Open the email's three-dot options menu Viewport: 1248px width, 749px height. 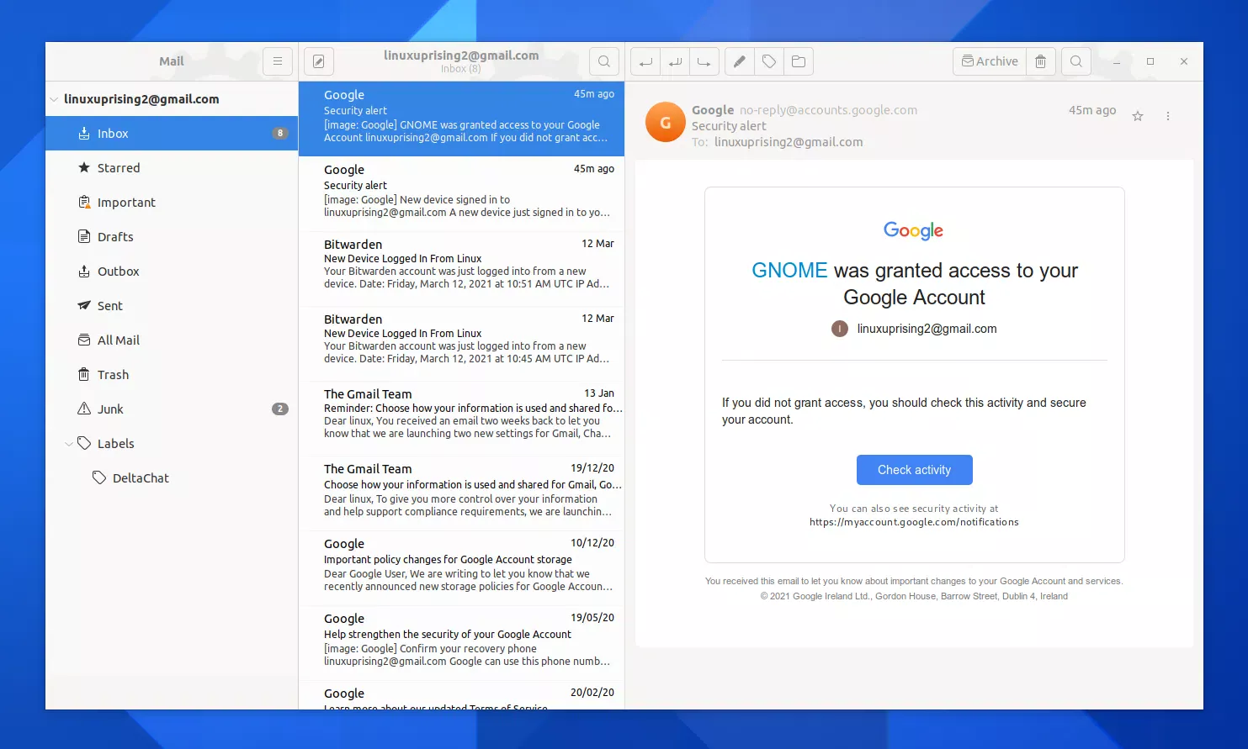click(1168, 116)
